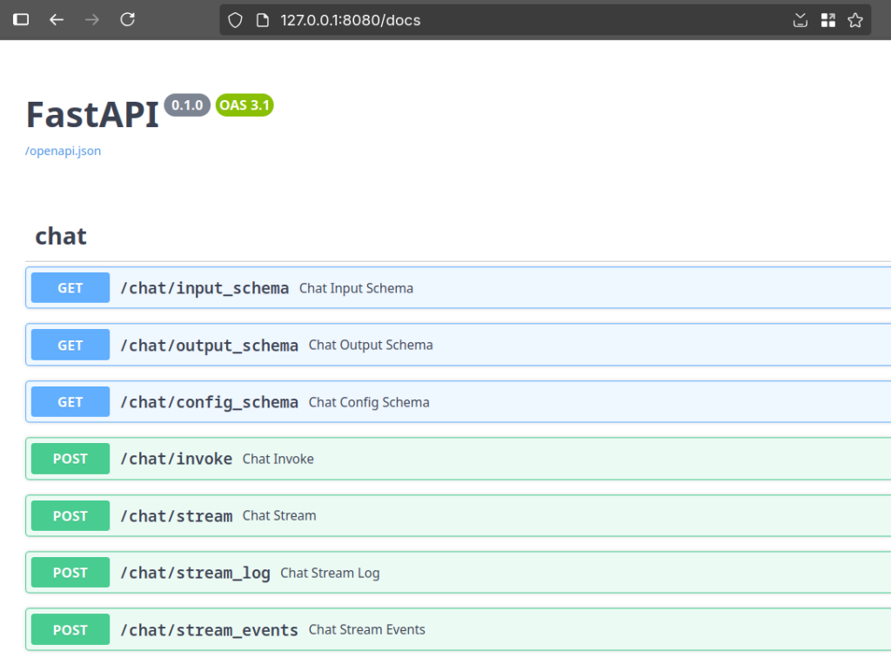Click the GET badge for config_schema

coord(70,402)
